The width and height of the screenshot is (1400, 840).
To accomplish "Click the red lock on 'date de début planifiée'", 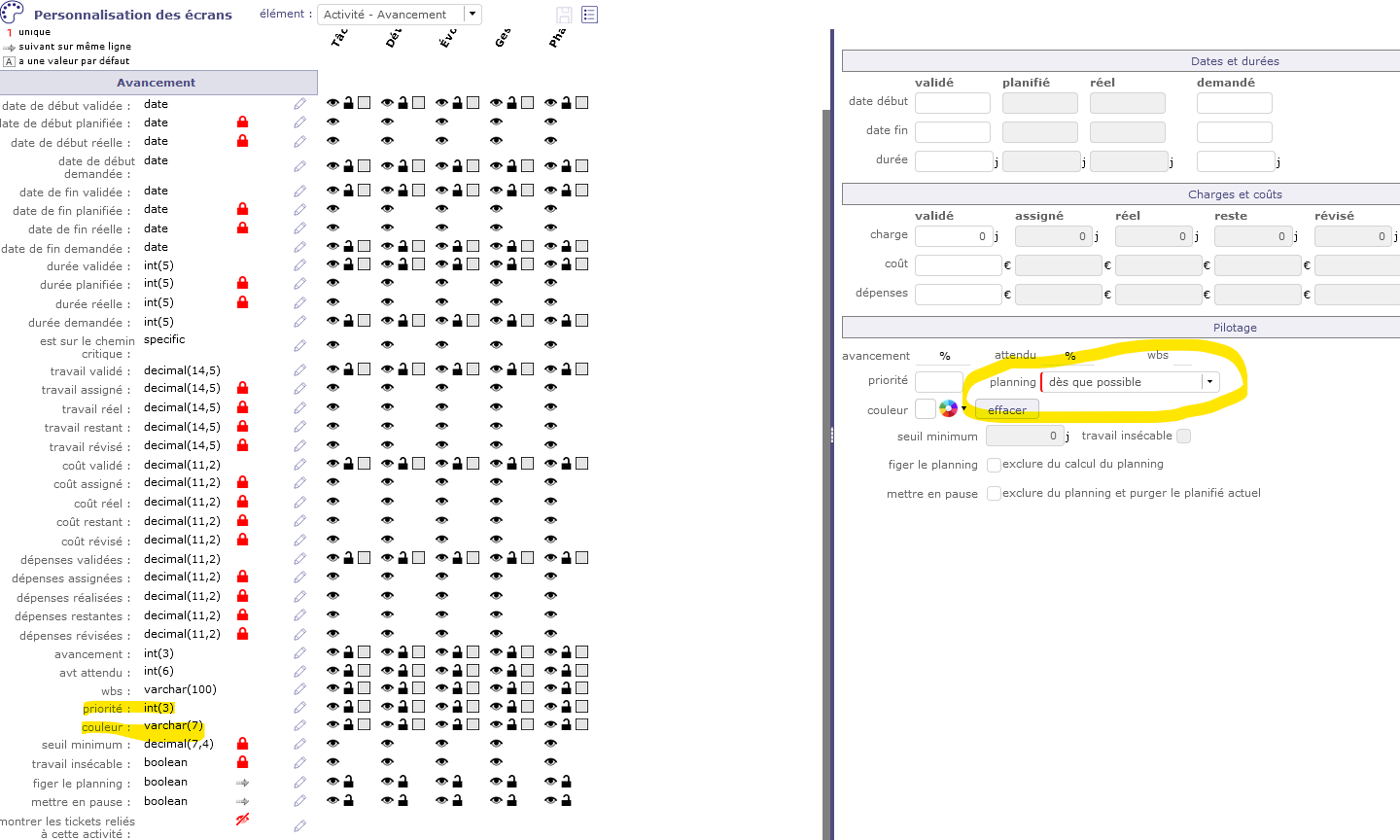I will (x=242, y=122).
